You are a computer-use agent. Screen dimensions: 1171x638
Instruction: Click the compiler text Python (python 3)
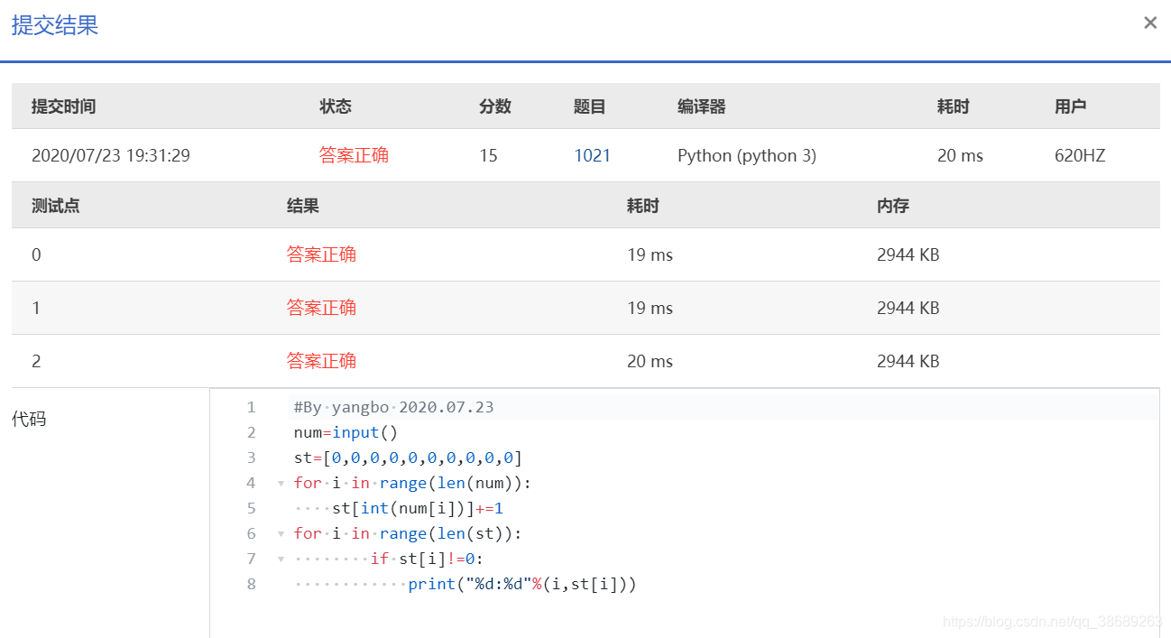tap(747, 155)
